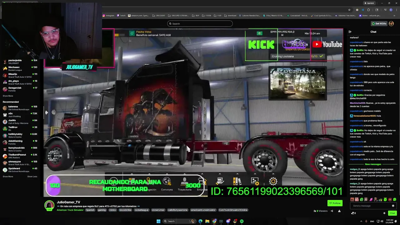Collapse recommended list with Show Less
This screenshot has width=400, height=225.
[x=32, y=177]
